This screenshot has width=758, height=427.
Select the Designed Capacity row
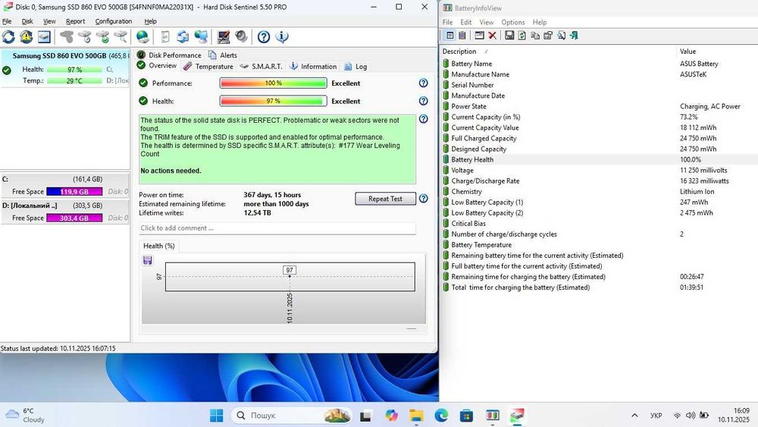pos(600,149)
